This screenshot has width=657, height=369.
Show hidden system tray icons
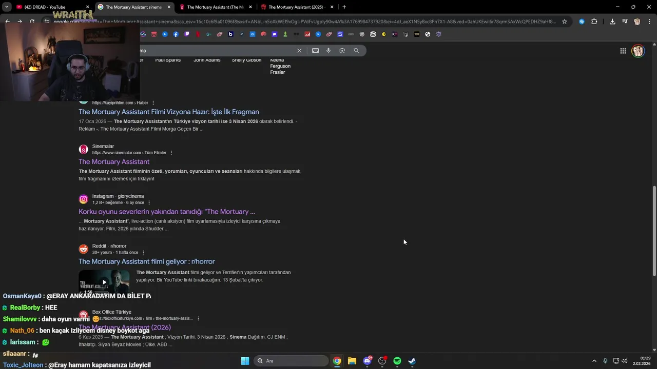pyautogui.click(x=594, y=361)
